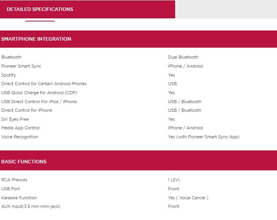Collapse the Basic Functions section header
This screenshot has width=277, height=220.
tap(24, 161)
